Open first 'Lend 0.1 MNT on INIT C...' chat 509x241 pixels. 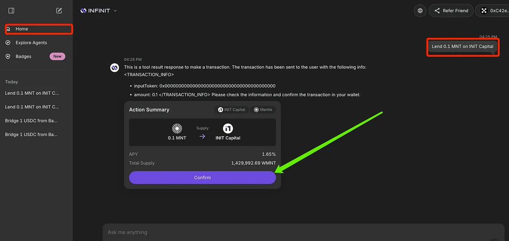32,93
